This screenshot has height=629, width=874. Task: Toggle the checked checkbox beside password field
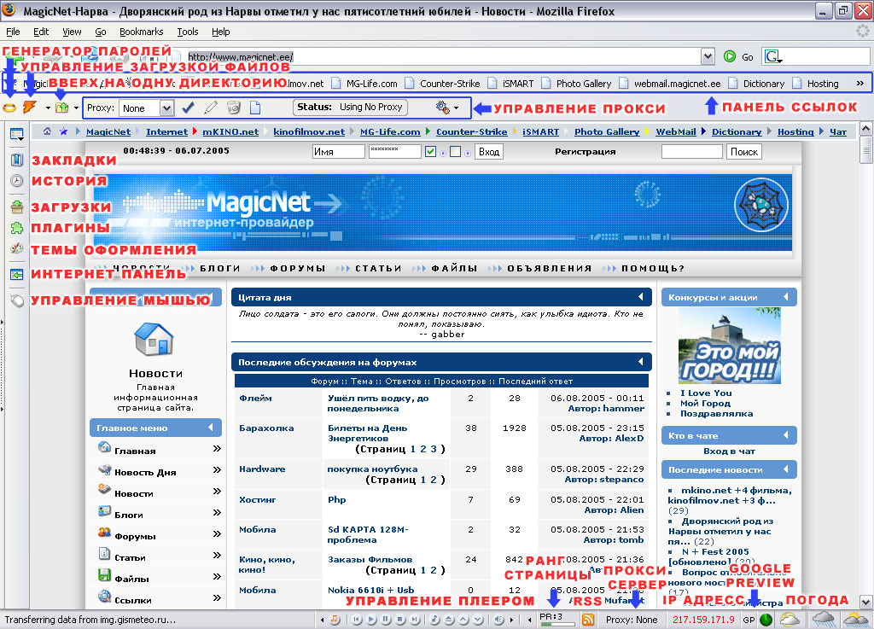pyautogui.click(x=431, y=152)
